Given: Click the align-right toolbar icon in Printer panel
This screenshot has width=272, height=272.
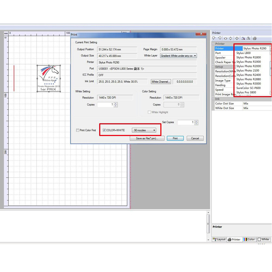Looking at the screenshot, I should point(220,38).
